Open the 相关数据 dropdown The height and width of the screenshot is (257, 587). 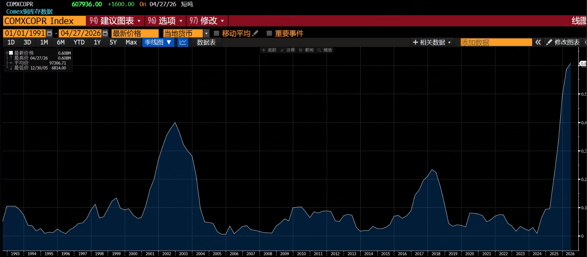click(x=432, y=42)
